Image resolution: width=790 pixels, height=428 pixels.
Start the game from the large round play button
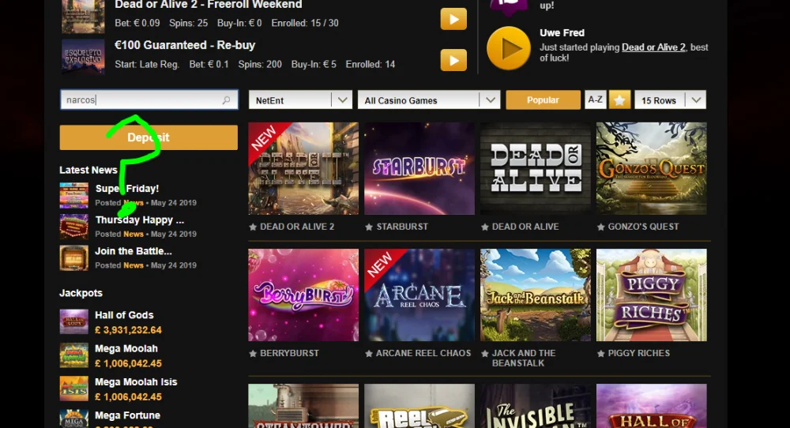pyautogui.click(x=508, y=48)
